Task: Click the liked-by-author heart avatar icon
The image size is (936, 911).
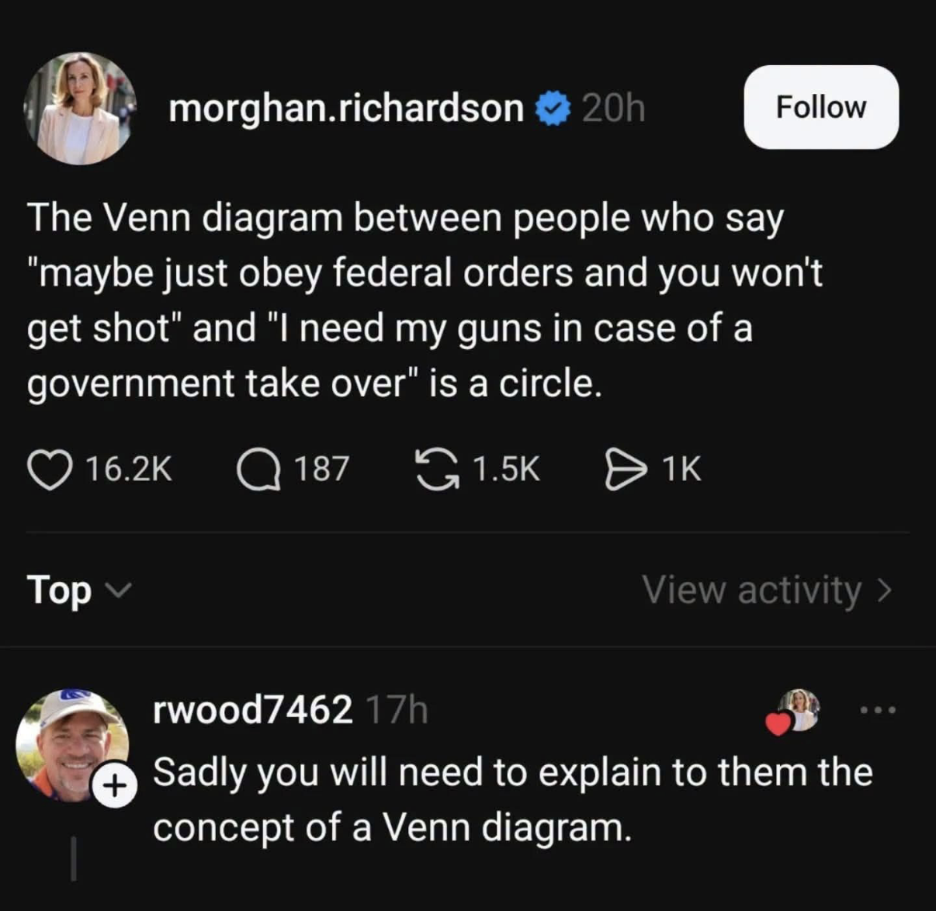Action: (x=793, y=711)
